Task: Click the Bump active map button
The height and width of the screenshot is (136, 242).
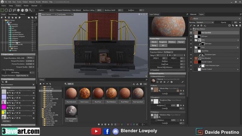Action: point(154,45)
